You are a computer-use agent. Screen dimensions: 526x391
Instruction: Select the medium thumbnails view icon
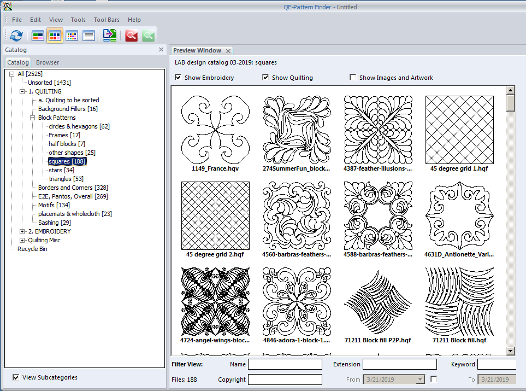[55, 36]
